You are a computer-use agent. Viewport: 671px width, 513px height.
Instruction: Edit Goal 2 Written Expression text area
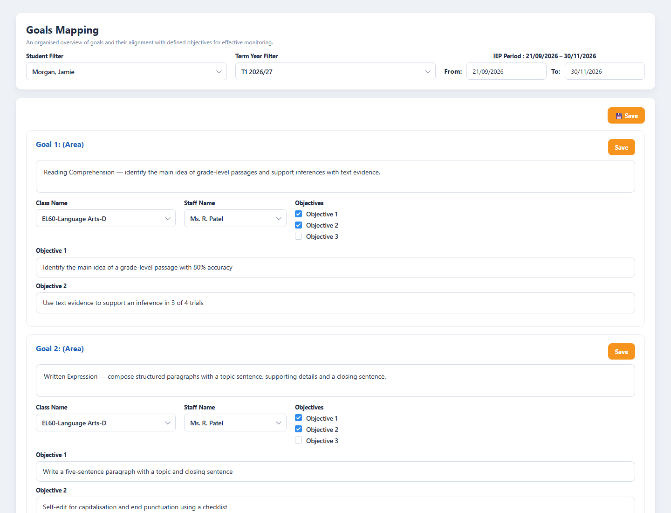335,381
